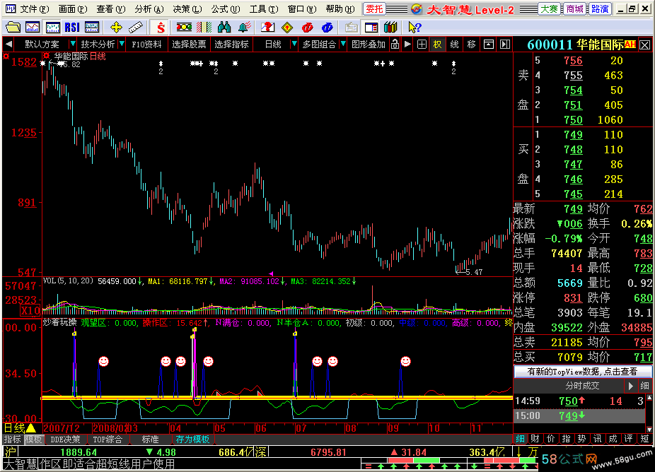Click the 图形叠加 button
Screen dimensions: 655x472
pos(368,45)
